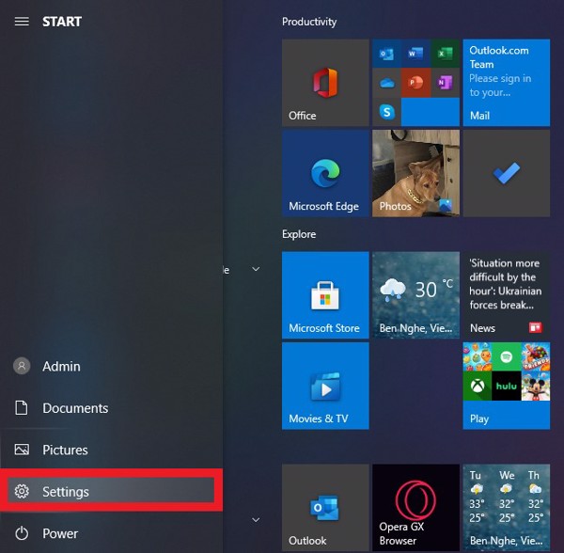Screen dimensions: 564x553
Task: Open the Power options
Action: (x=111, y=533)
